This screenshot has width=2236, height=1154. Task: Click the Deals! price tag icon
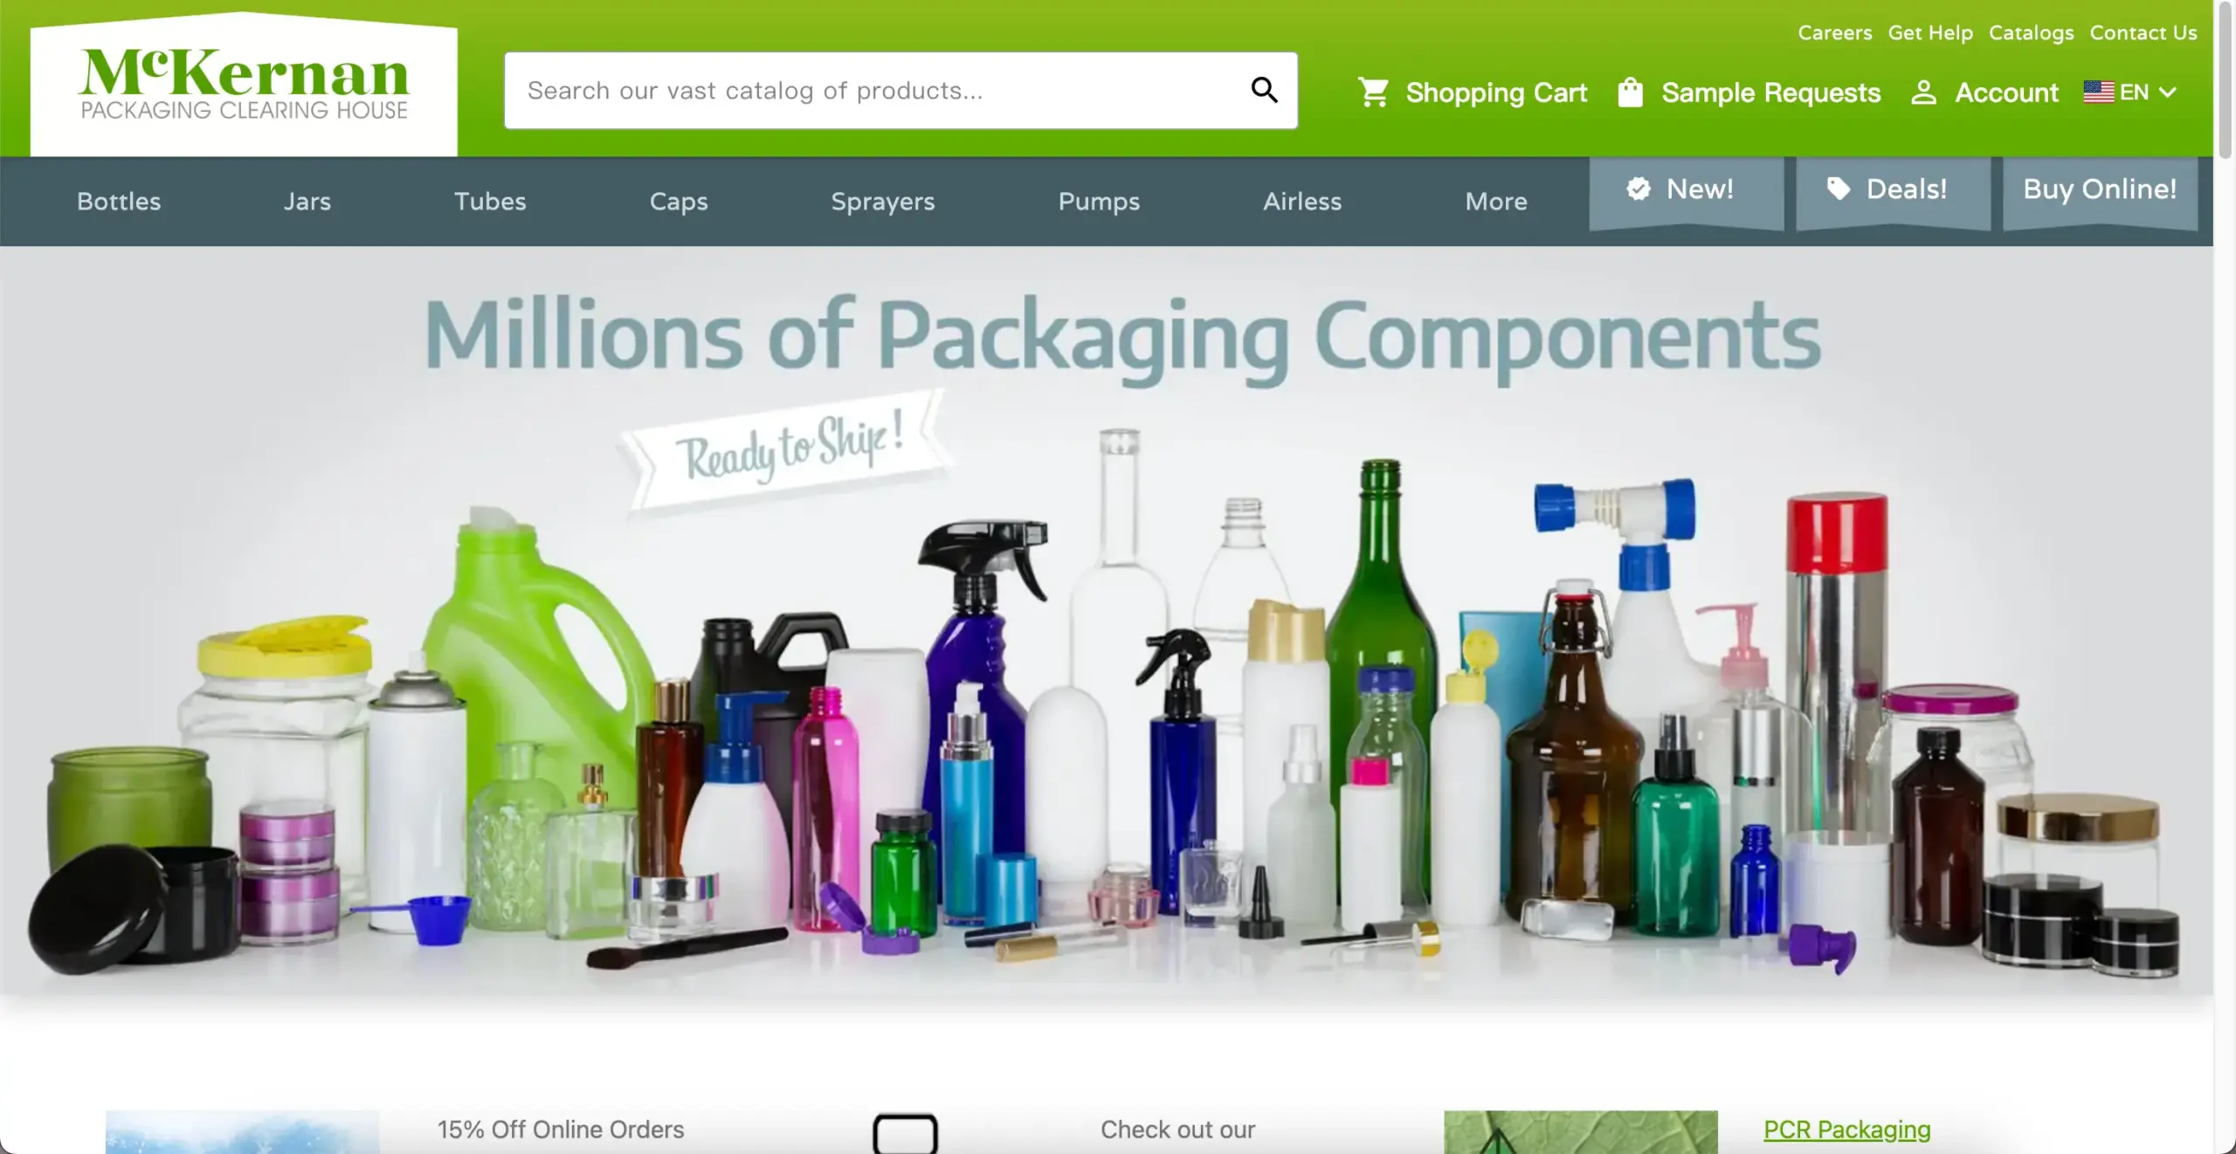coord(1839,189)
